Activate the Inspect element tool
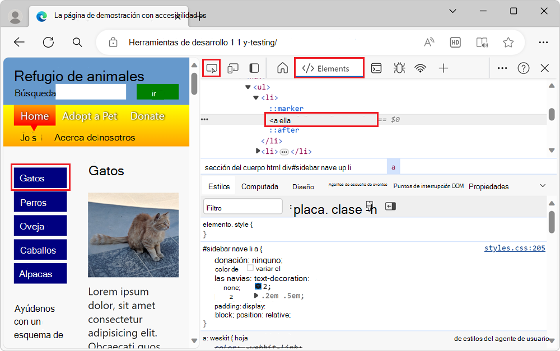This screenshot has width=560, height=351. 212,68
